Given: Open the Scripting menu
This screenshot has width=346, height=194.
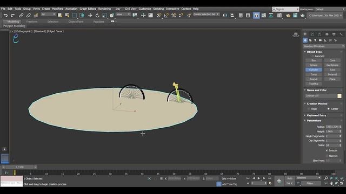Looking at the screenshot, I should pos(158,9).
